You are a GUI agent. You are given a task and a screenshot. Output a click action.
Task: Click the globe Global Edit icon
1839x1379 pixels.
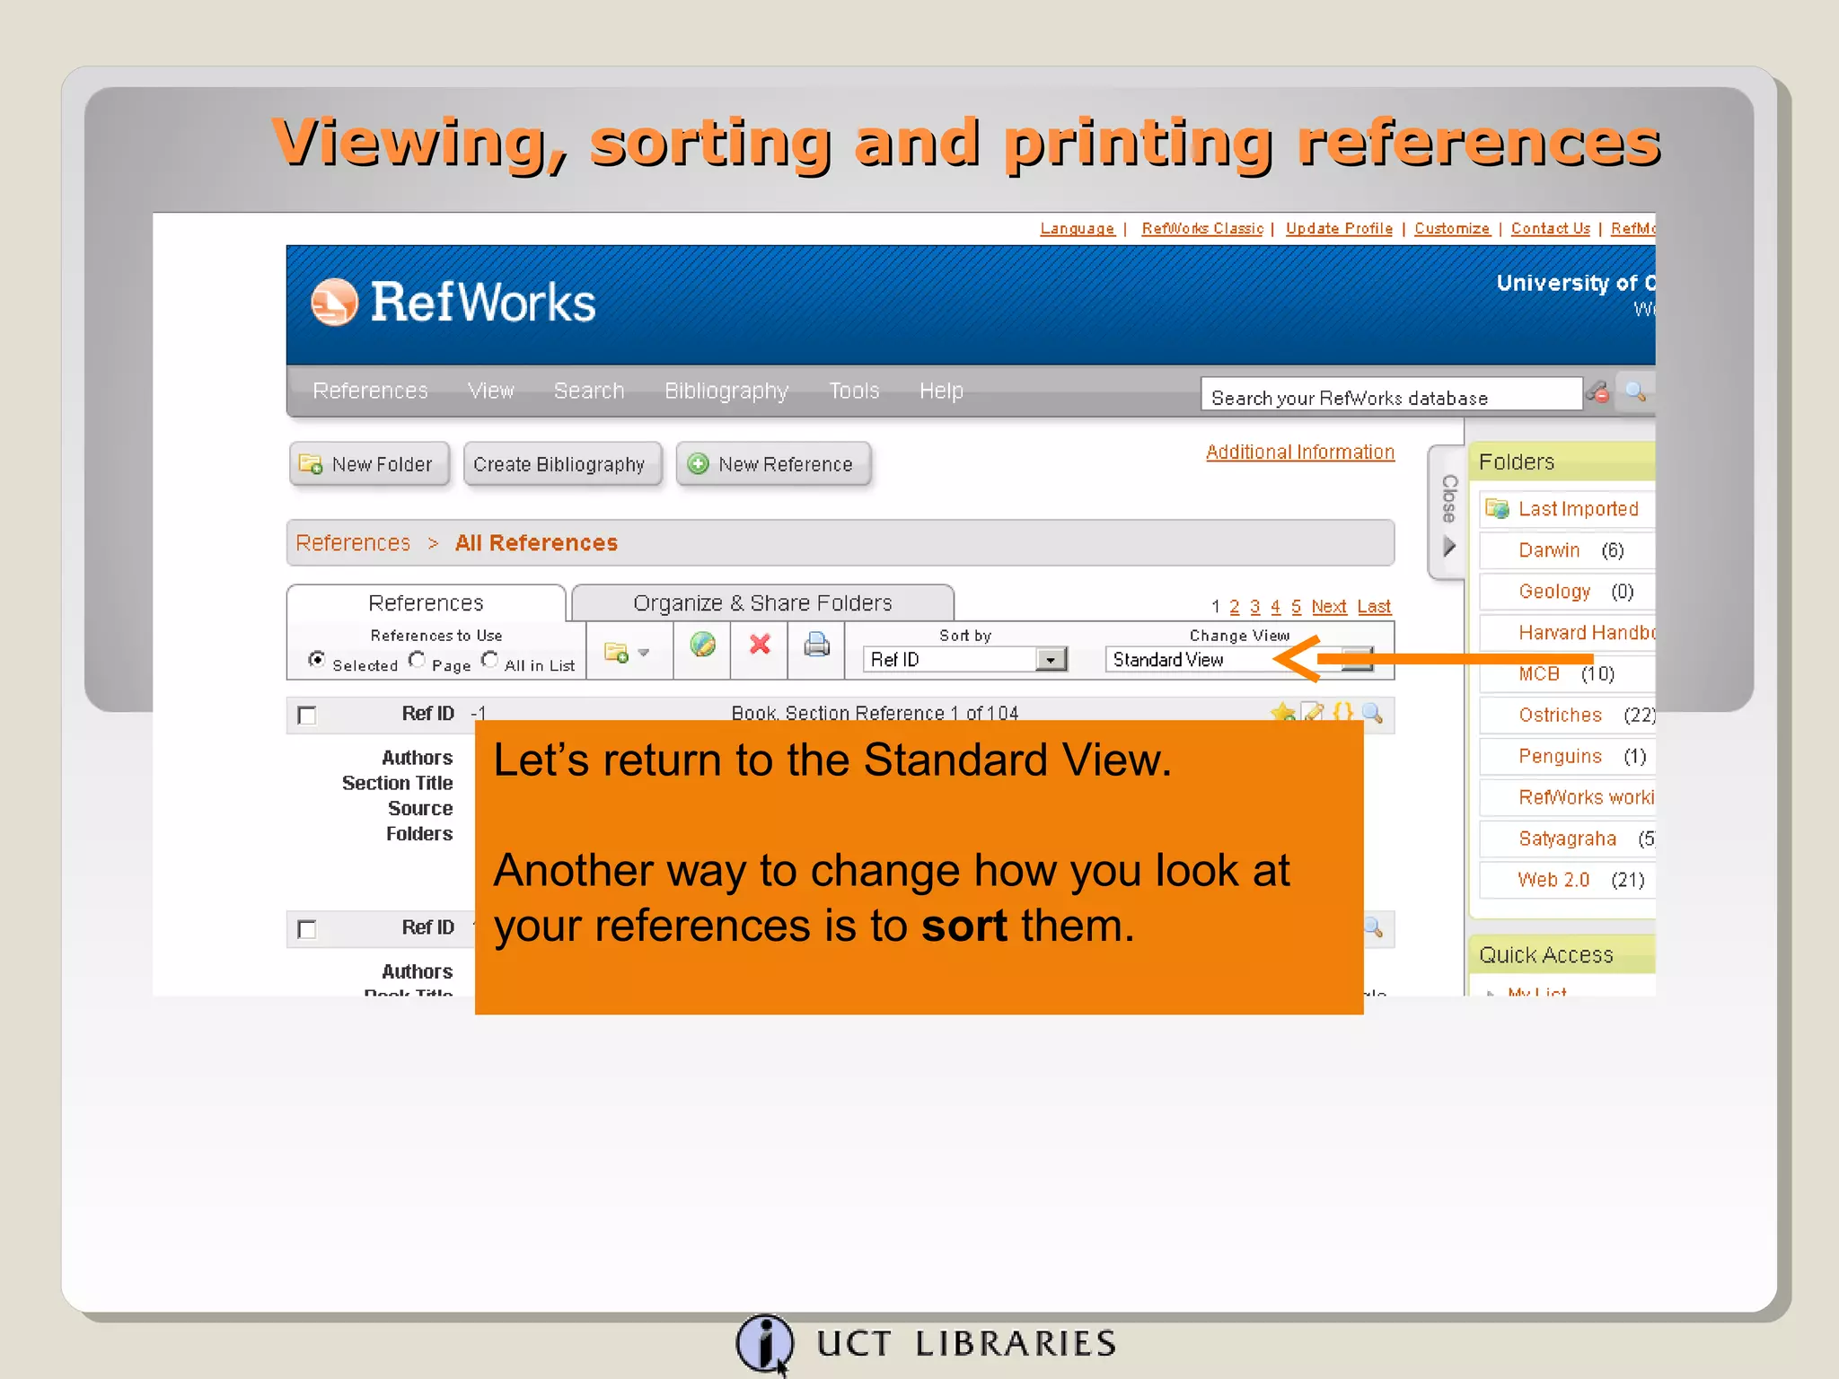(x=702, y=645)
